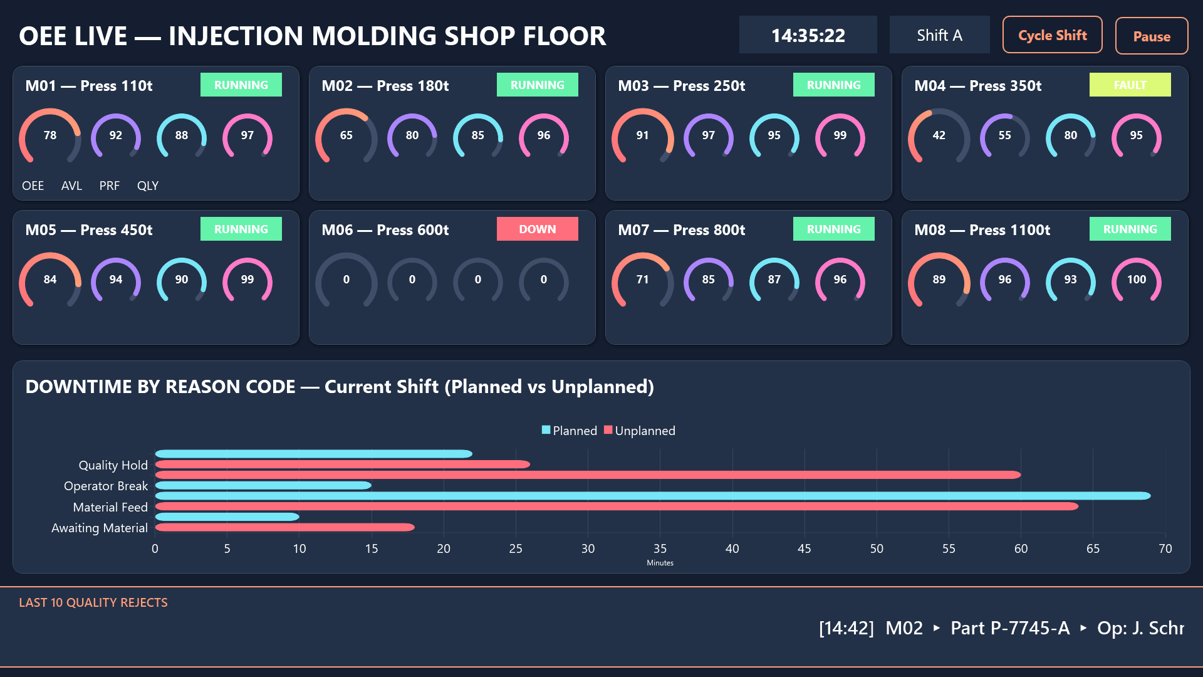This screenshot has width=1203, height=677.
Task: Click the LAST 10 QUALITY REJECTS ticker heading
Action: point(93,602)
